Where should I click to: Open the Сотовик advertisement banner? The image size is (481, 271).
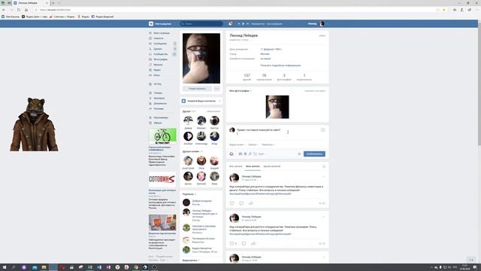tap(162, 179)
